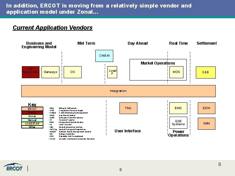The image size is (235, 176).
Task: Click the TML user interface box
Action: 129,108
